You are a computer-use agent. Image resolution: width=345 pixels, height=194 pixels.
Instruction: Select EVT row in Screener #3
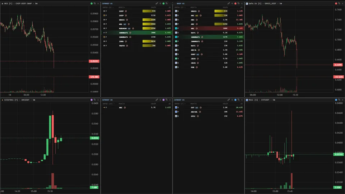208,107
